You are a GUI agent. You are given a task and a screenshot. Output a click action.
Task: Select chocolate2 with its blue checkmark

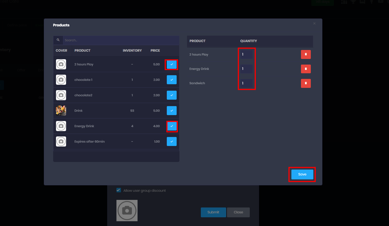[x=172, y=95]
